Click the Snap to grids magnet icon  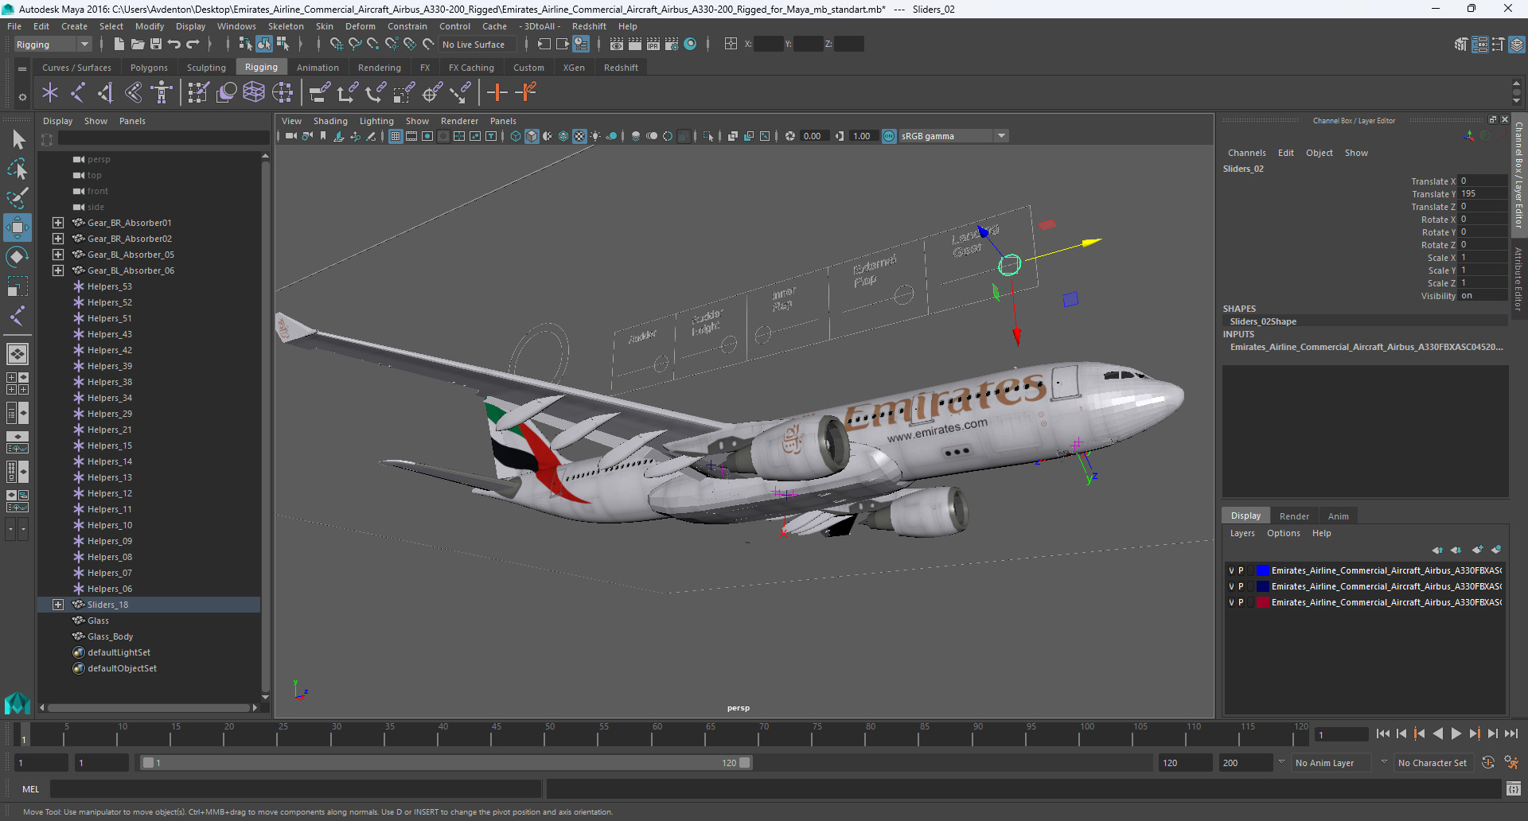(336, 45)
